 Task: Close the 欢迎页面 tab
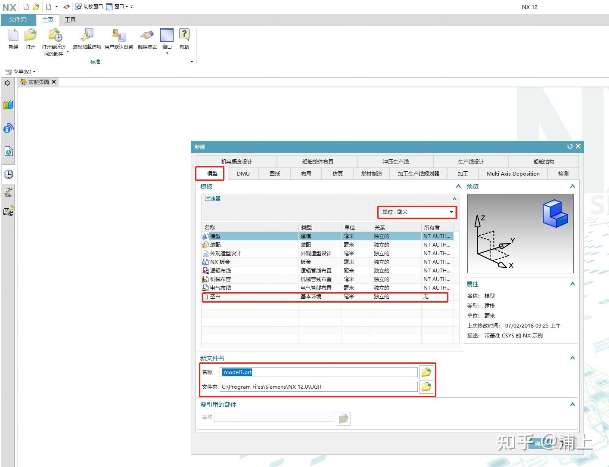pyautogui.click(x=54, y=82)
